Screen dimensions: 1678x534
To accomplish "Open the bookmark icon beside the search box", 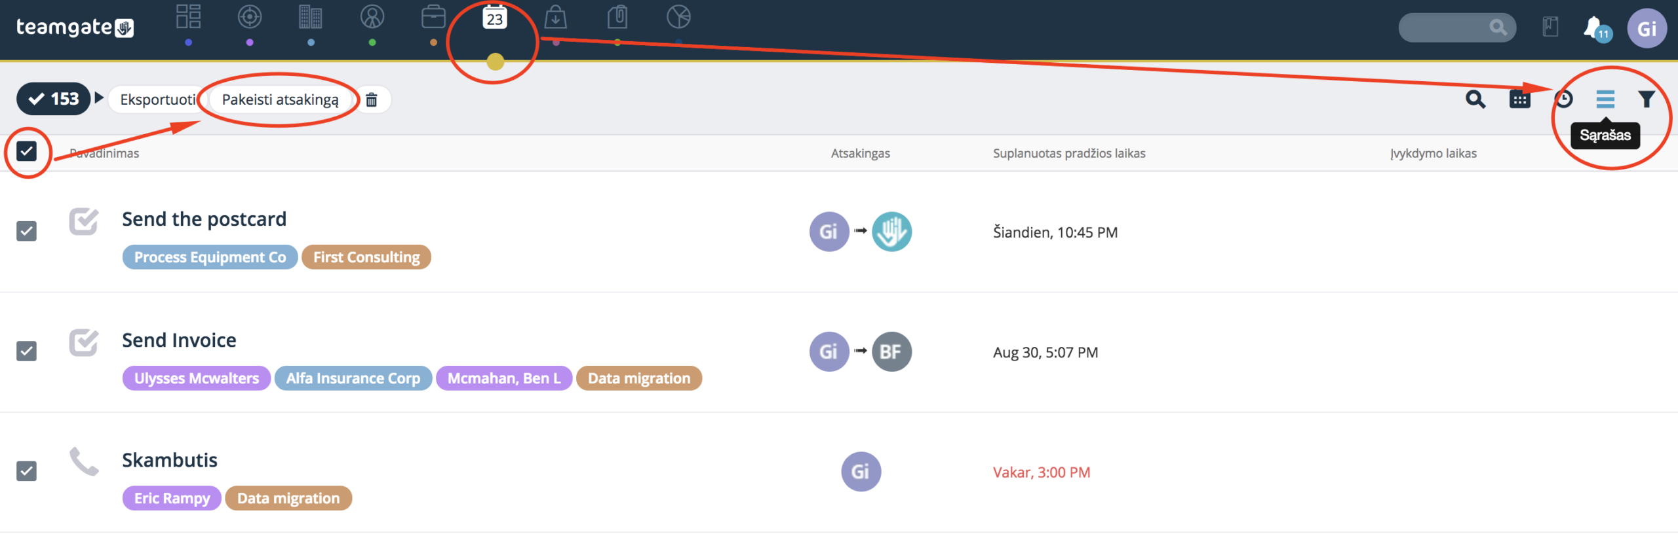I will click(1550, 27).
